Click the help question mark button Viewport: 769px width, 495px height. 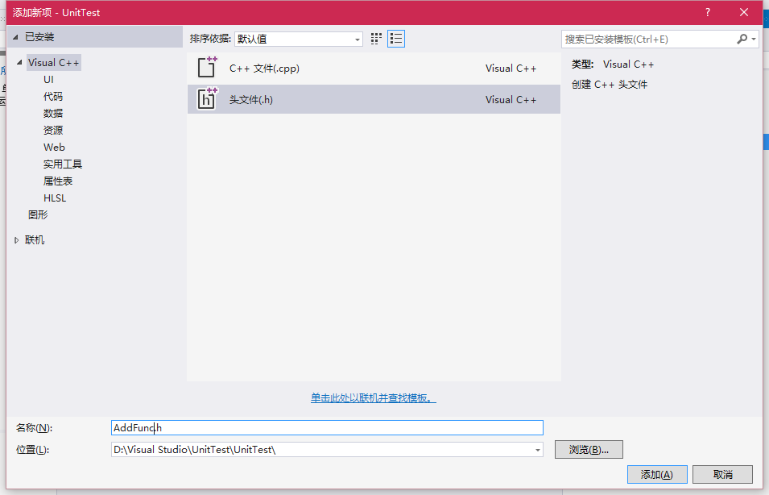tap(708, 12)
